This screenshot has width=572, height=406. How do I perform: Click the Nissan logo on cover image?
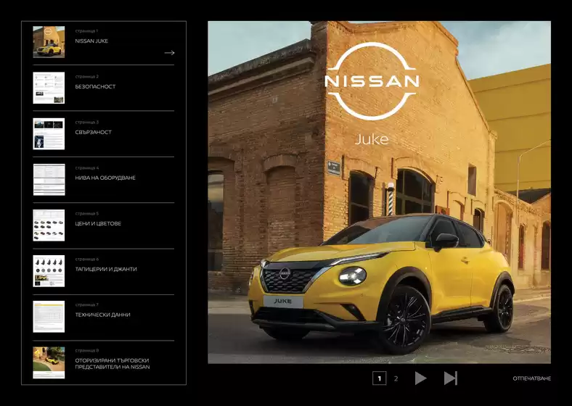(x=372, y=81)
